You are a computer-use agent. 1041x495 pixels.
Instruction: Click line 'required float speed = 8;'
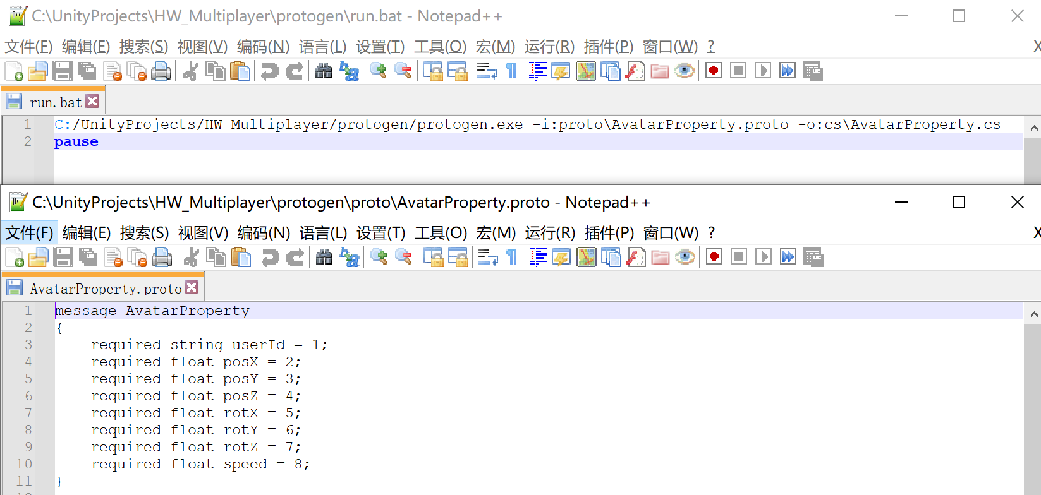click(200, 464)
